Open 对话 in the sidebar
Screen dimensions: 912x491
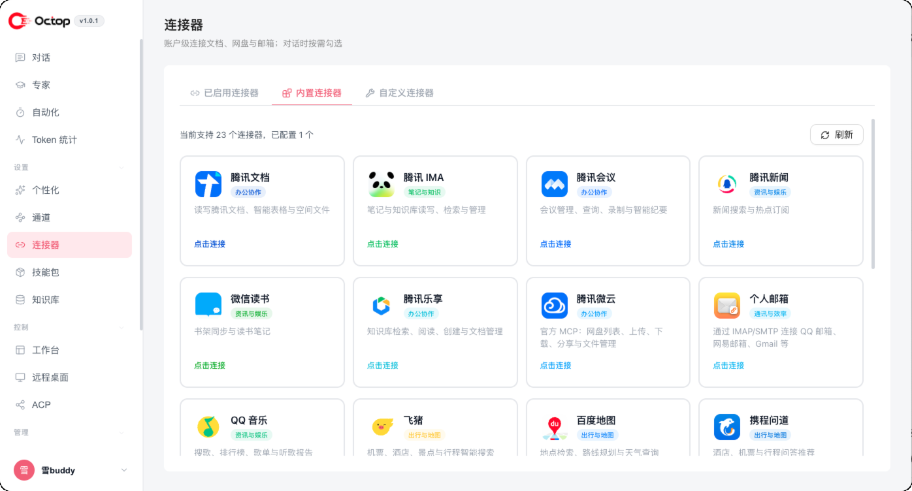(x=69, y=57)
